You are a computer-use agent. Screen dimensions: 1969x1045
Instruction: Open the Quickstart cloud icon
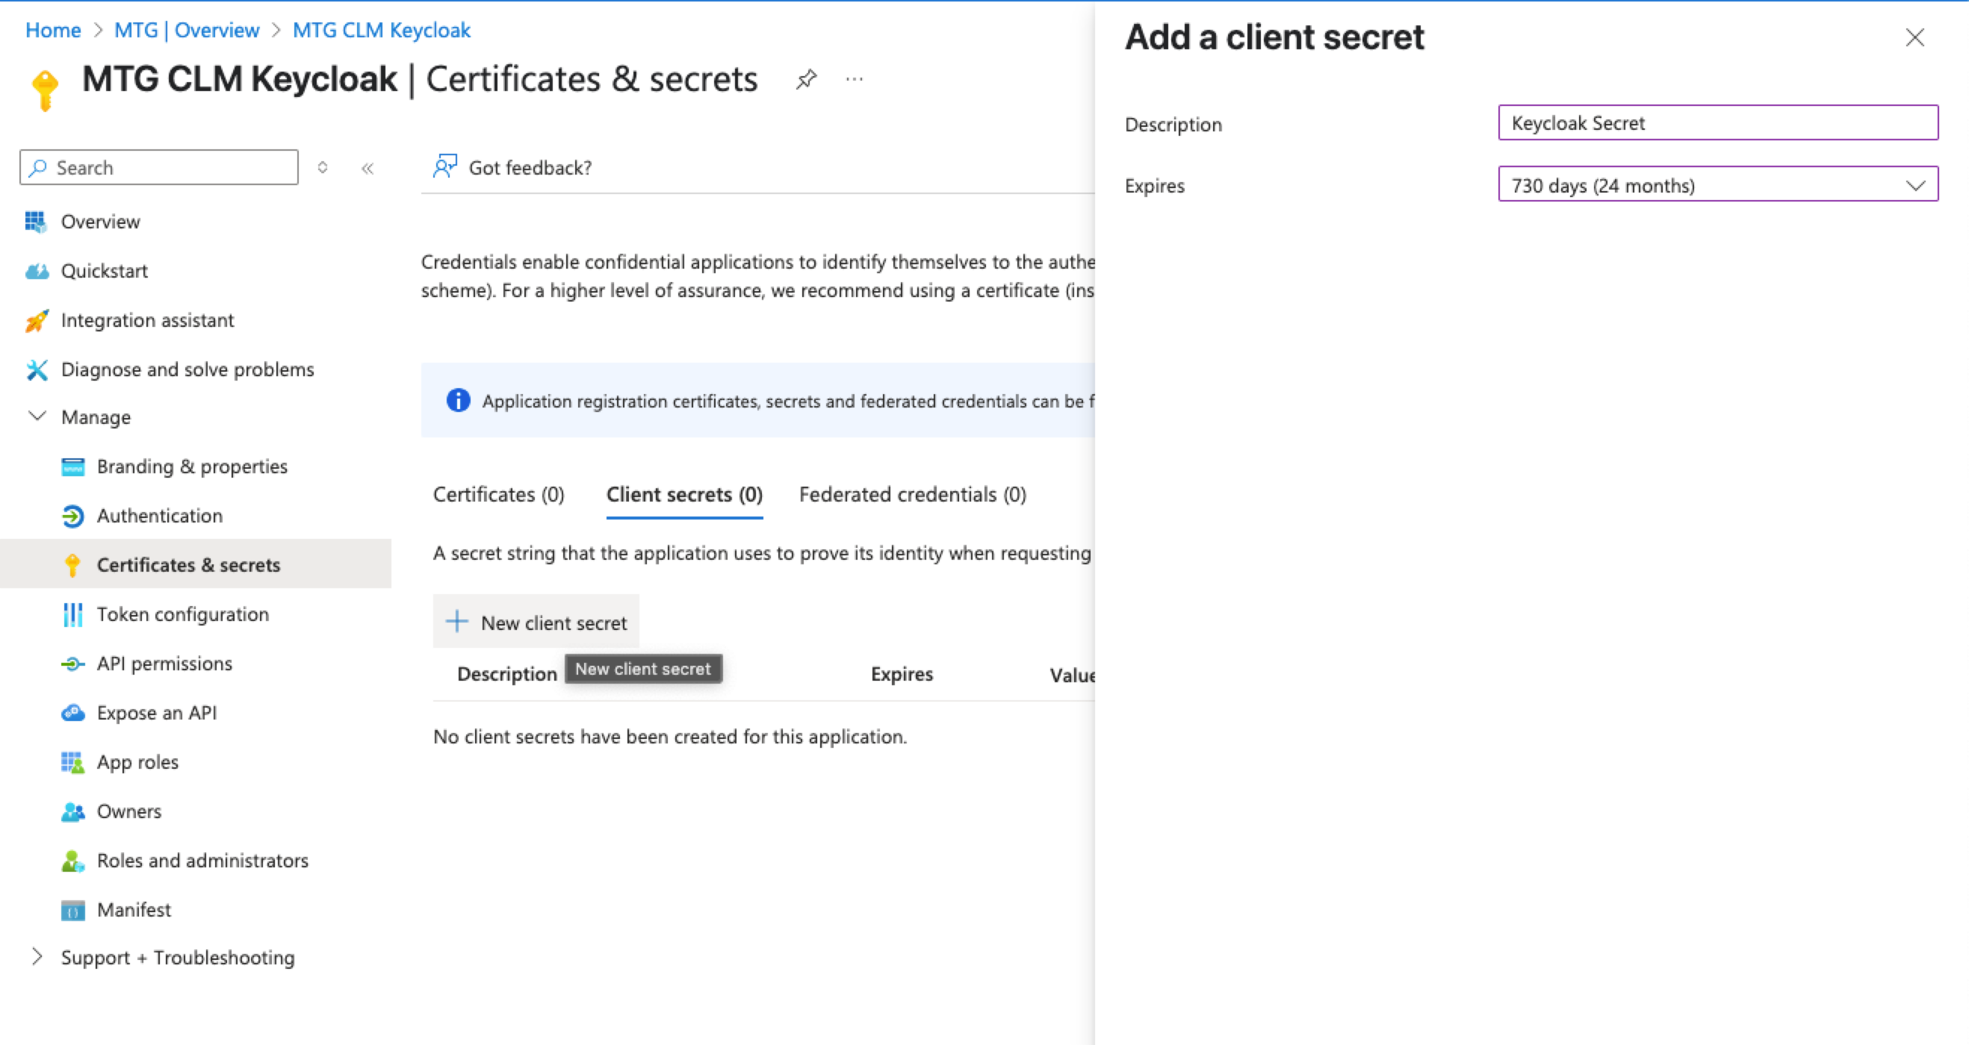[x=36, y=271]
